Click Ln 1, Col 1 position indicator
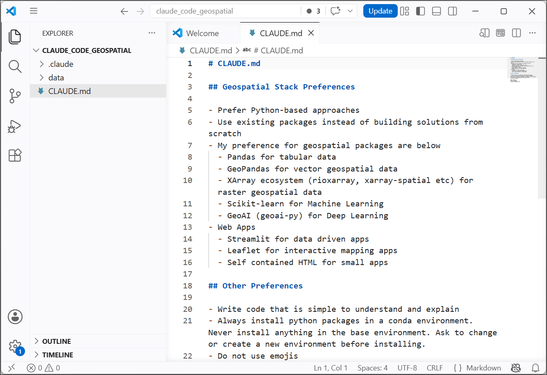 click(330, 368)
